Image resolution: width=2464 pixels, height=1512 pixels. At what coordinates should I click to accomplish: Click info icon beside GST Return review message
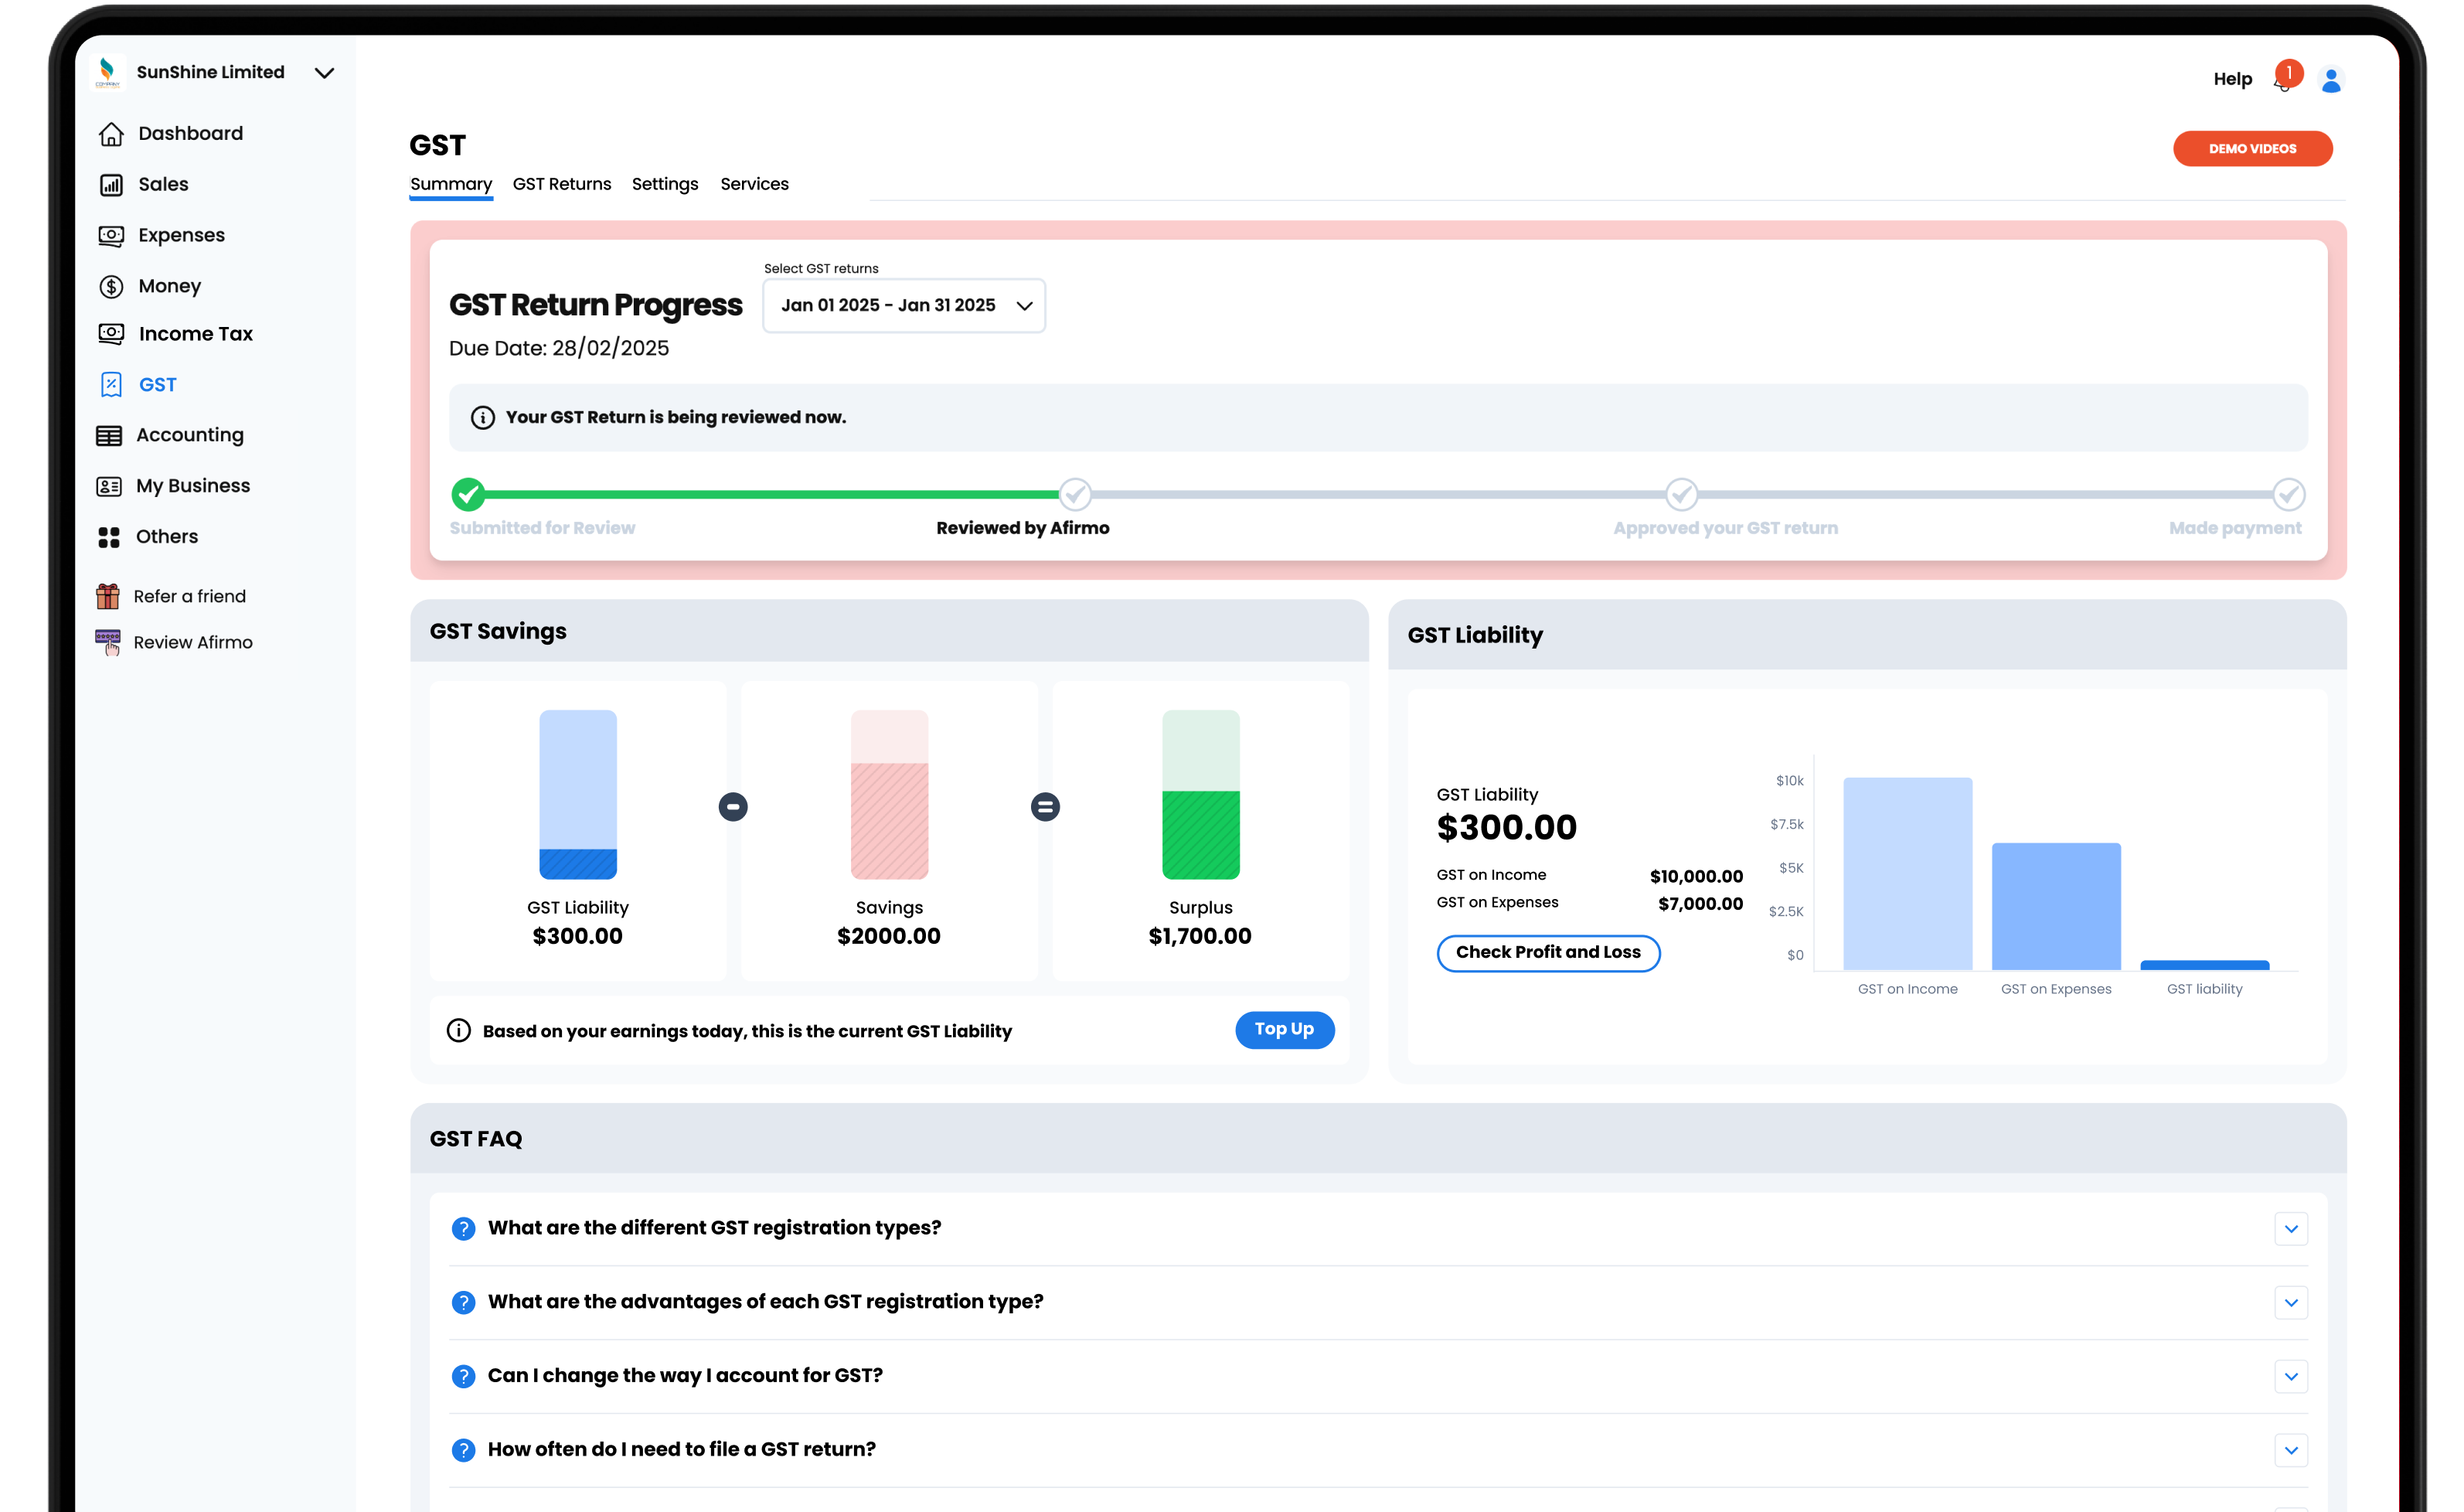click(x=483, y=418)
